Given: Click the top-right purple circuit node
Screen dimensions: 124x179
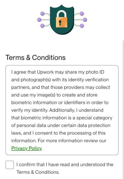Looking at the screenshot, I should pyautogui.click(x=82, y=14).
